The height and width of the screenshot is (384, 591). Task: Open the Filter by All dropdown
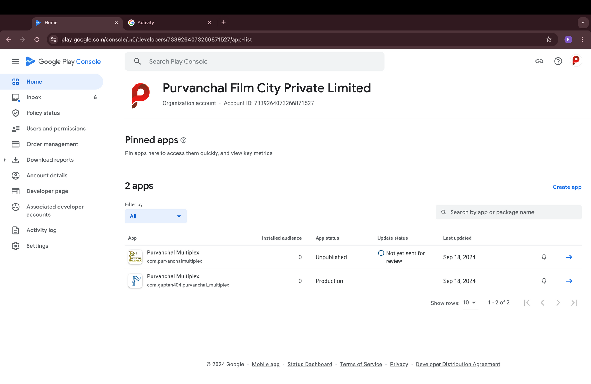tap(155, 216)
